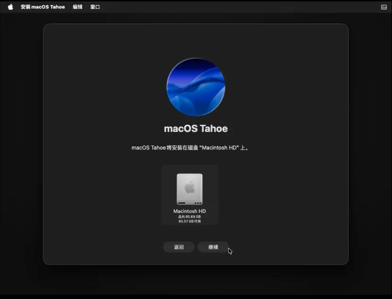Click the input source icon in menu bar
Screen dimensions: 392x299
(x=384, y=7)
